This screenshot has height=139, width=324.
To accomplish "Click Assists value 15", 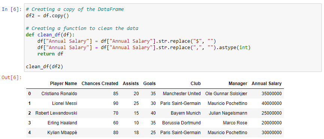I will pyautogui.click(x=136, y=113).
